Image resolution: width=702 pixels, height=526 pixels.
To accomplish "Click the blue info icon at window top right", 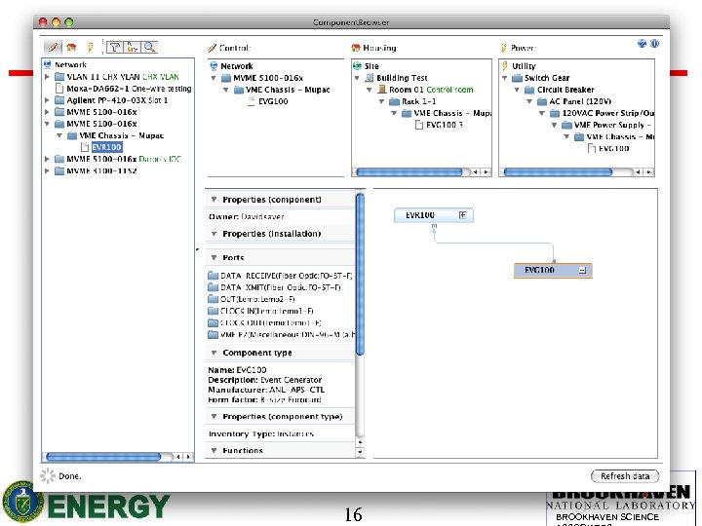I will pos(654,44).
